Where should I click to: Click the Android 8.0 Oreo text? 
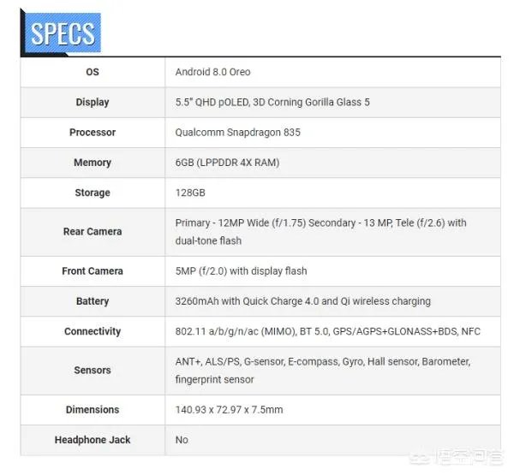[212, 72]
